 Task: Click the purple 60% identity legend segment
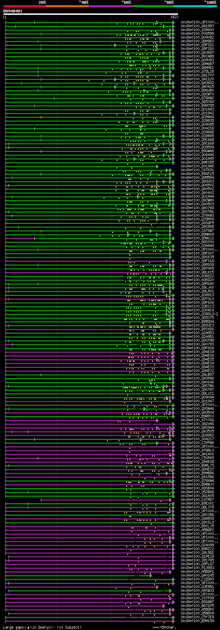(x=110, y=6)
